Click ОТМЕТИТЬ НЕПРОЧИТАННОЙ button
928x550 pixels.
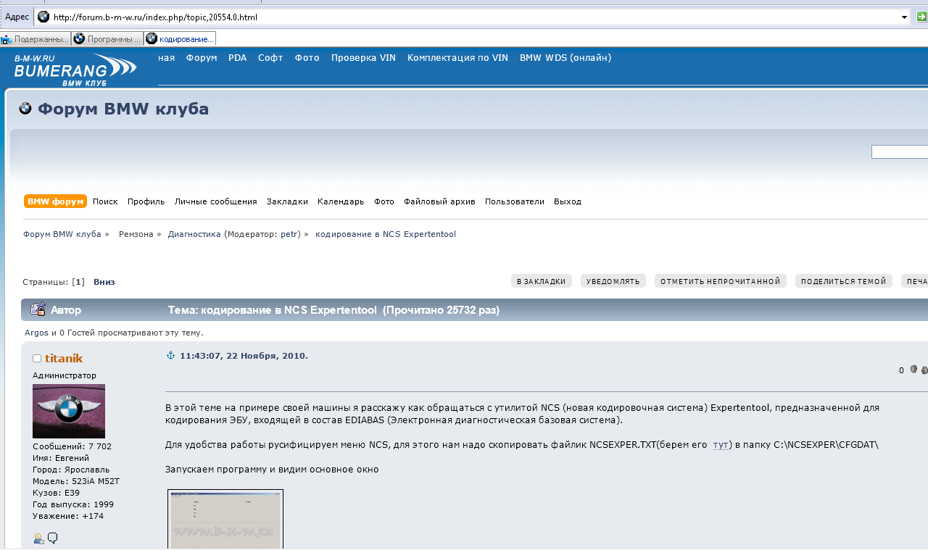721,281
